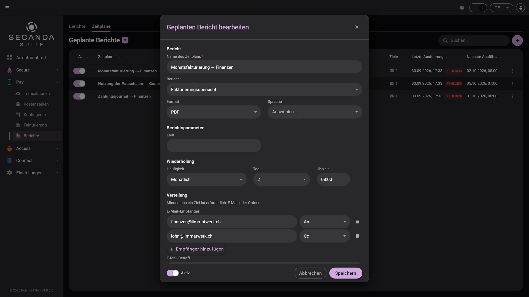Click the Armaturenbrett dashboard icon
The height and width of the screenshot is (297, 529).
point(10,57)
